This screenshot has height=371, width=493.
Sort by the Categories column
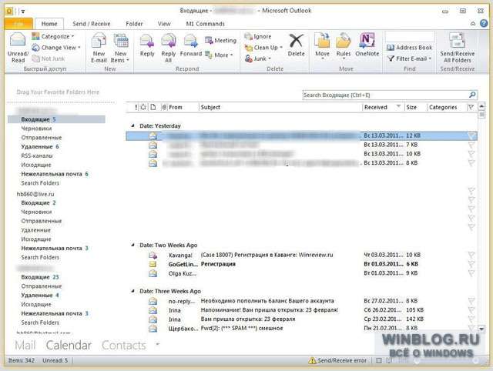pos(446,107)
